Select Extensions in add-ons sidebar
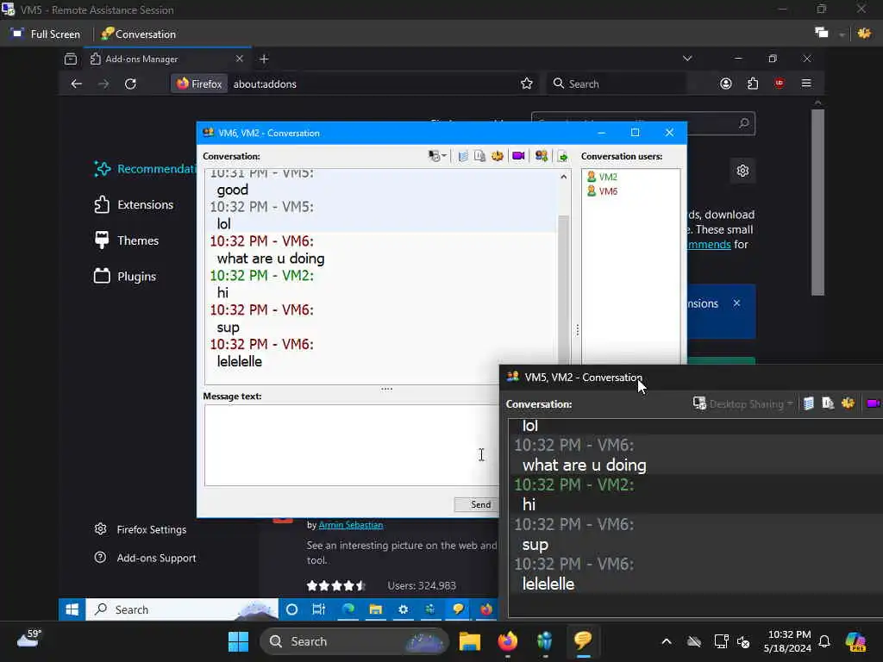 tap(134, 204)
